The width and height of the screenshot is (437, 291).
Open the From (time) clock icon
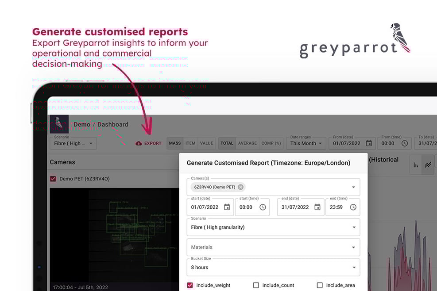[405, 143]
